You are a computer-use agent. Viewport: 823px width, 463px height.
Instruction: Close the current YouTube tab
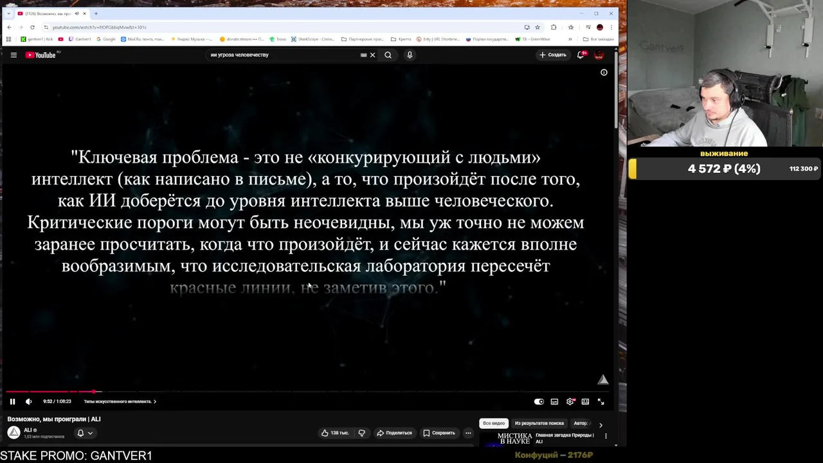84,14
